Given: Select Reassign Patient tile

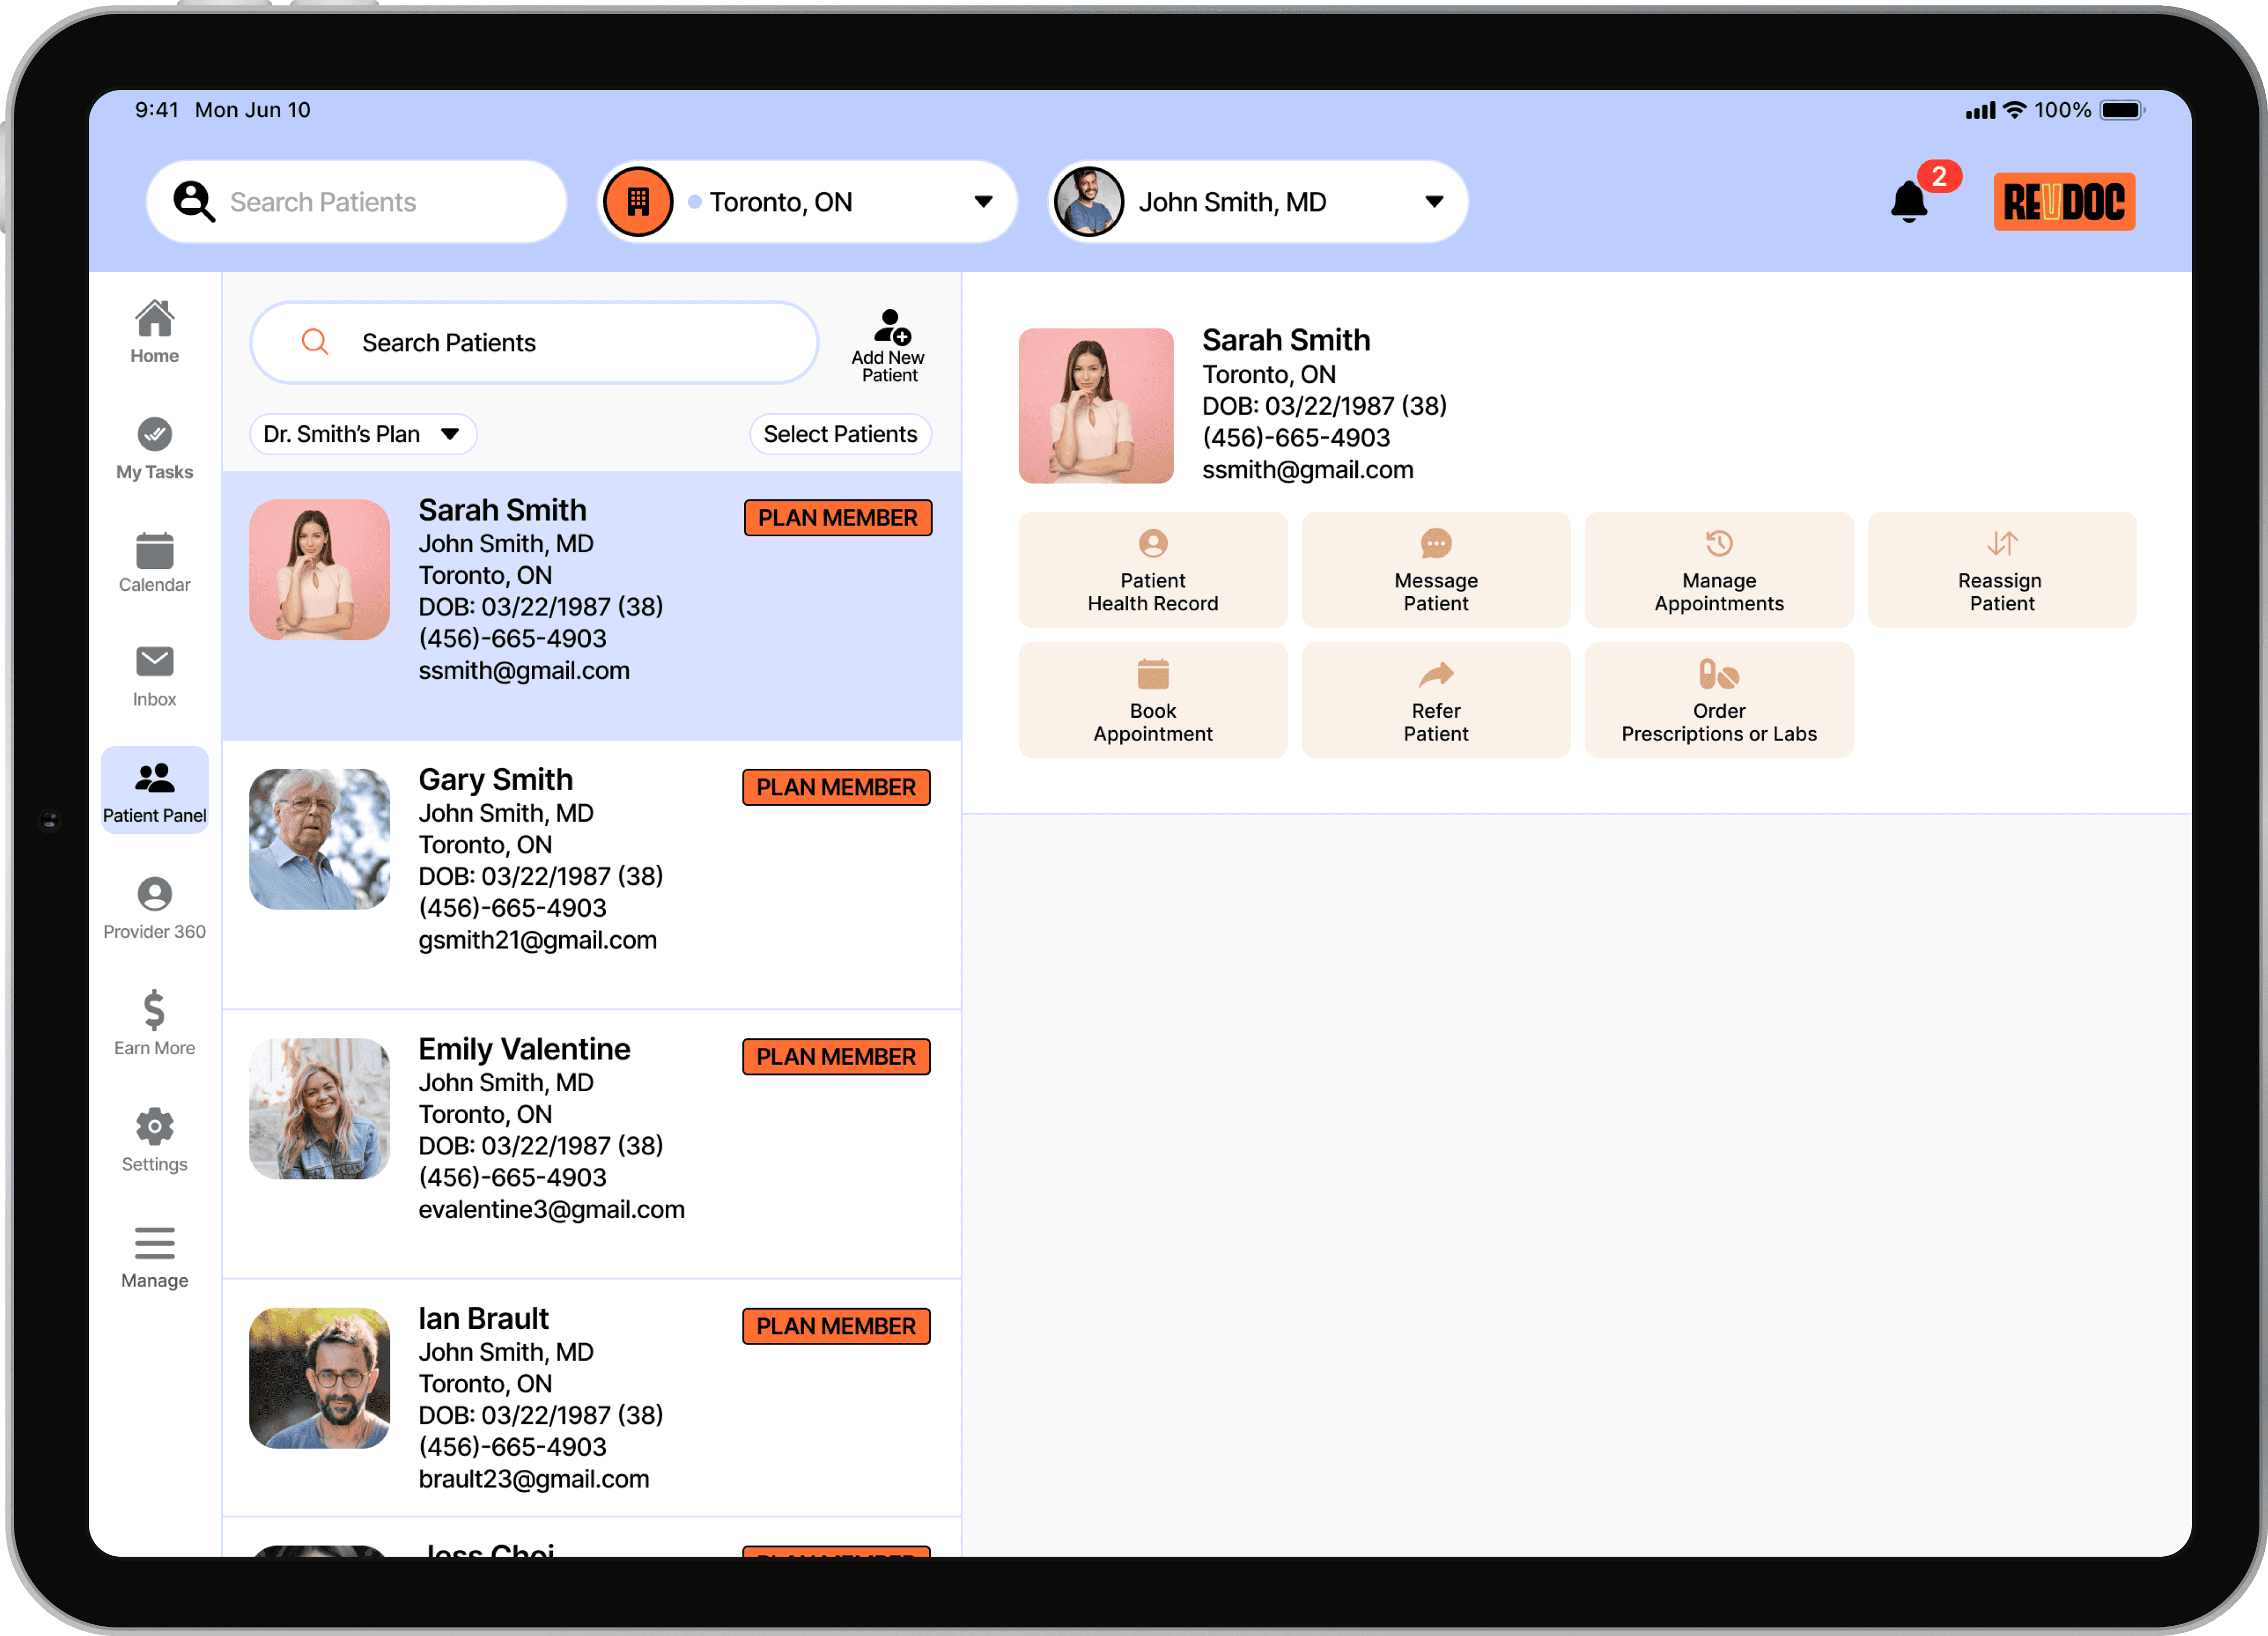Looking at the screenshot, I should point(2001,570).
